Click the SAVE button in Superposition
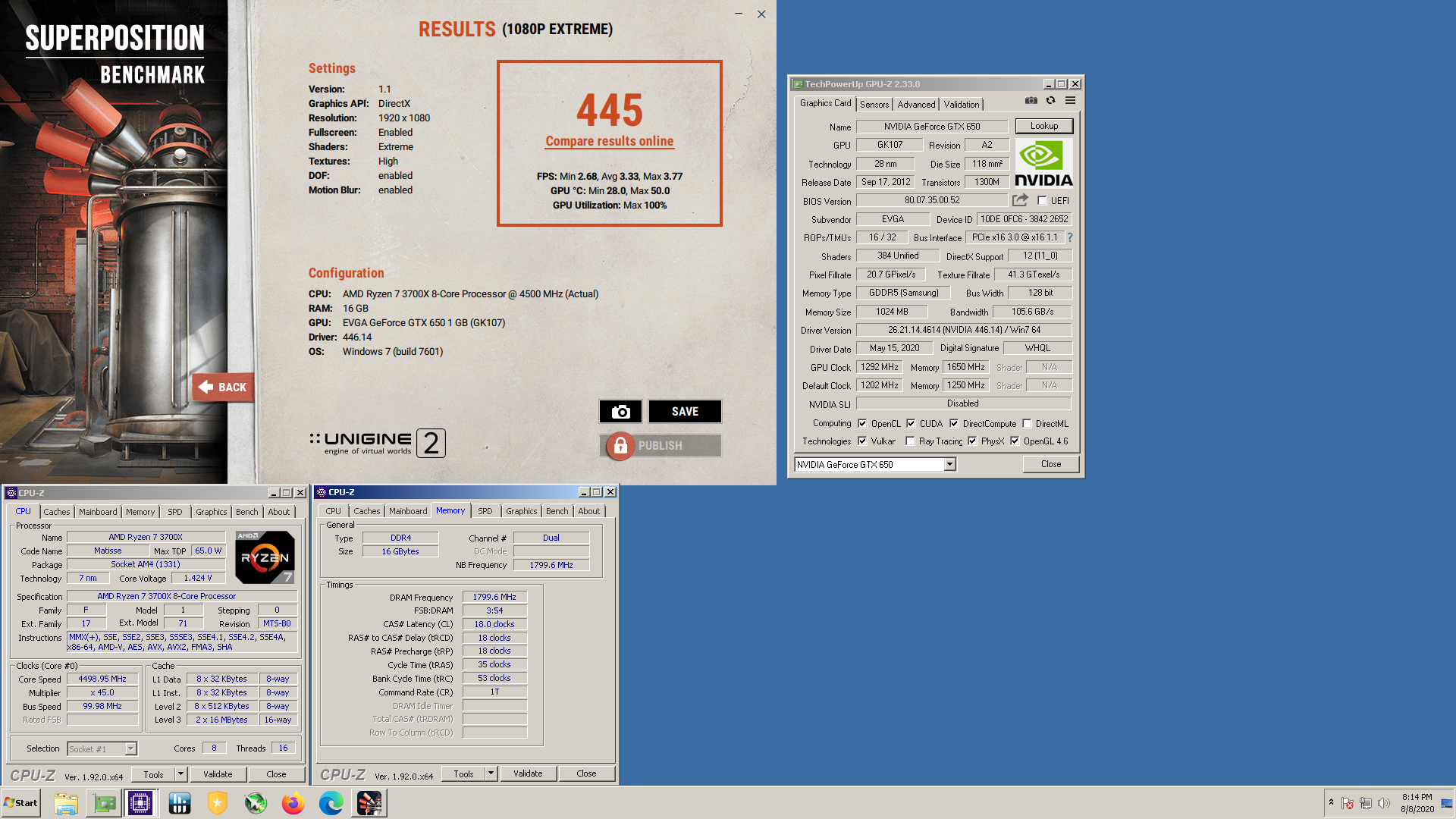1456x819 pixels. coord(685,411)
